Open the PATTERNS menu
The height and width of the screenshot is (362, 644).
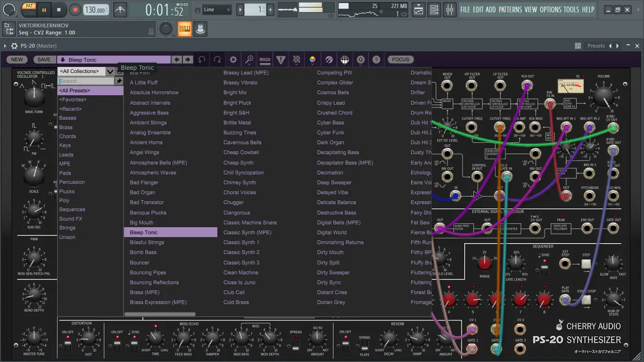[x=510, y=9]
